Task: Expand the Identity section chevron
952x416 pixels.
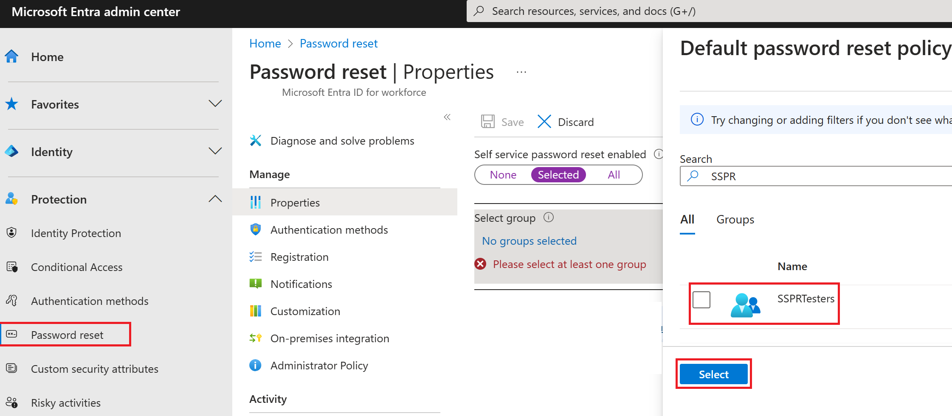Action: [215, 151]
